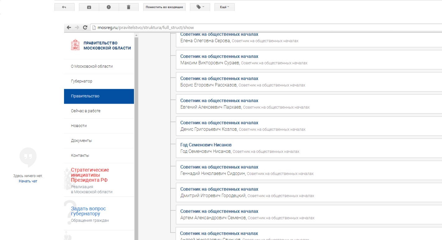The width and height of the screenshot is (442, 240).
Task: Start a chat via "Начать чат" link
Action: (28, 181)
